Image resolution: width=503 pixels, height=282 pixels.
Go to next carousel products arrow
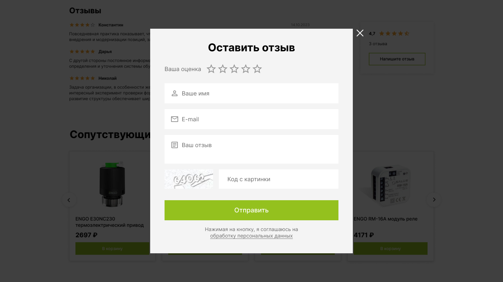(x=434, y=200)
